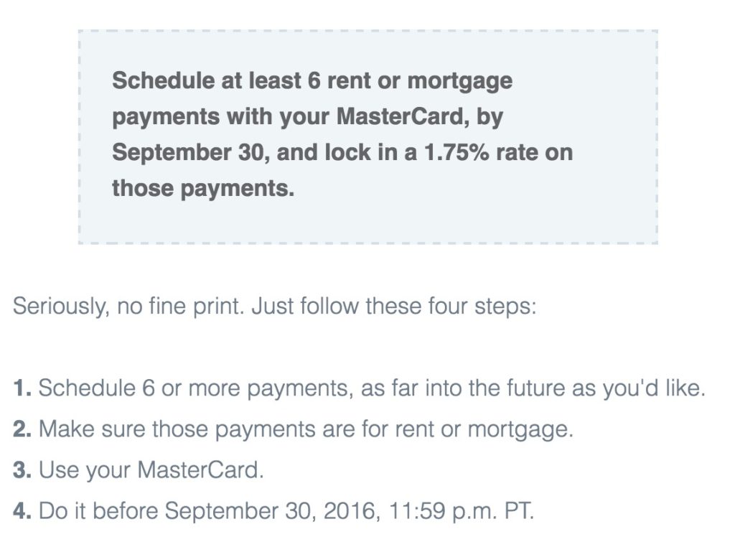Viewport: 735px width, 552px height.
Task: Click the bold "those payments." line
Action: coord(202,189)
